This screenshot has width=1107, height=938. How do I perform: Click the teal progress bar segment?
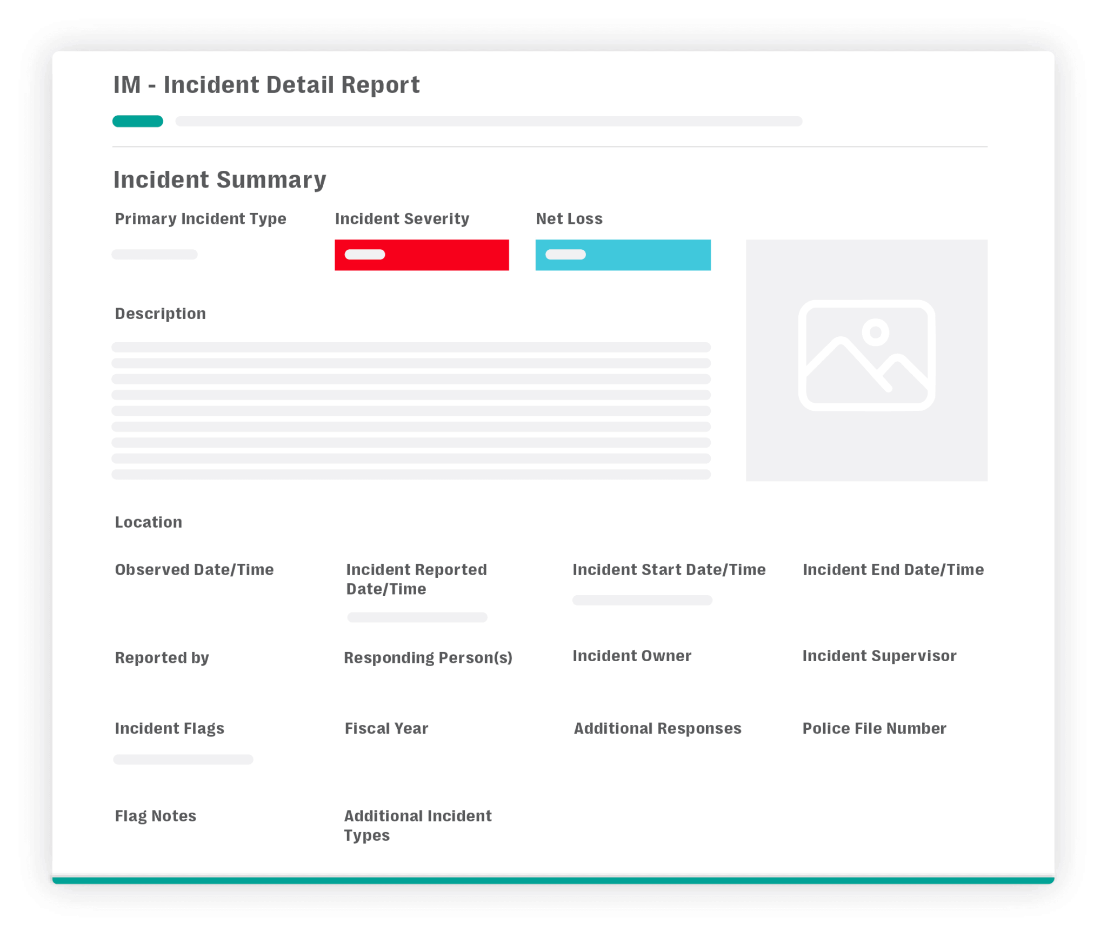(x=137, y=121)
